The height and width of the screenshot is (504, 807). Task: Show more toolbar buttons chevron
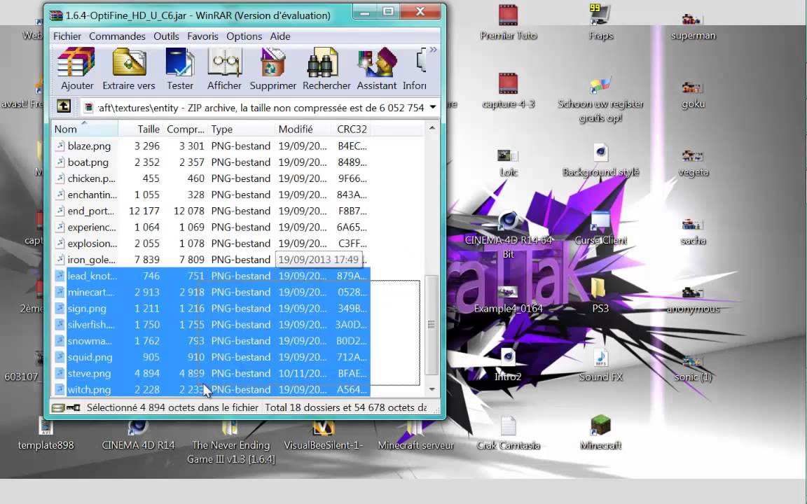pyautogui.click(x=434, y=50)
